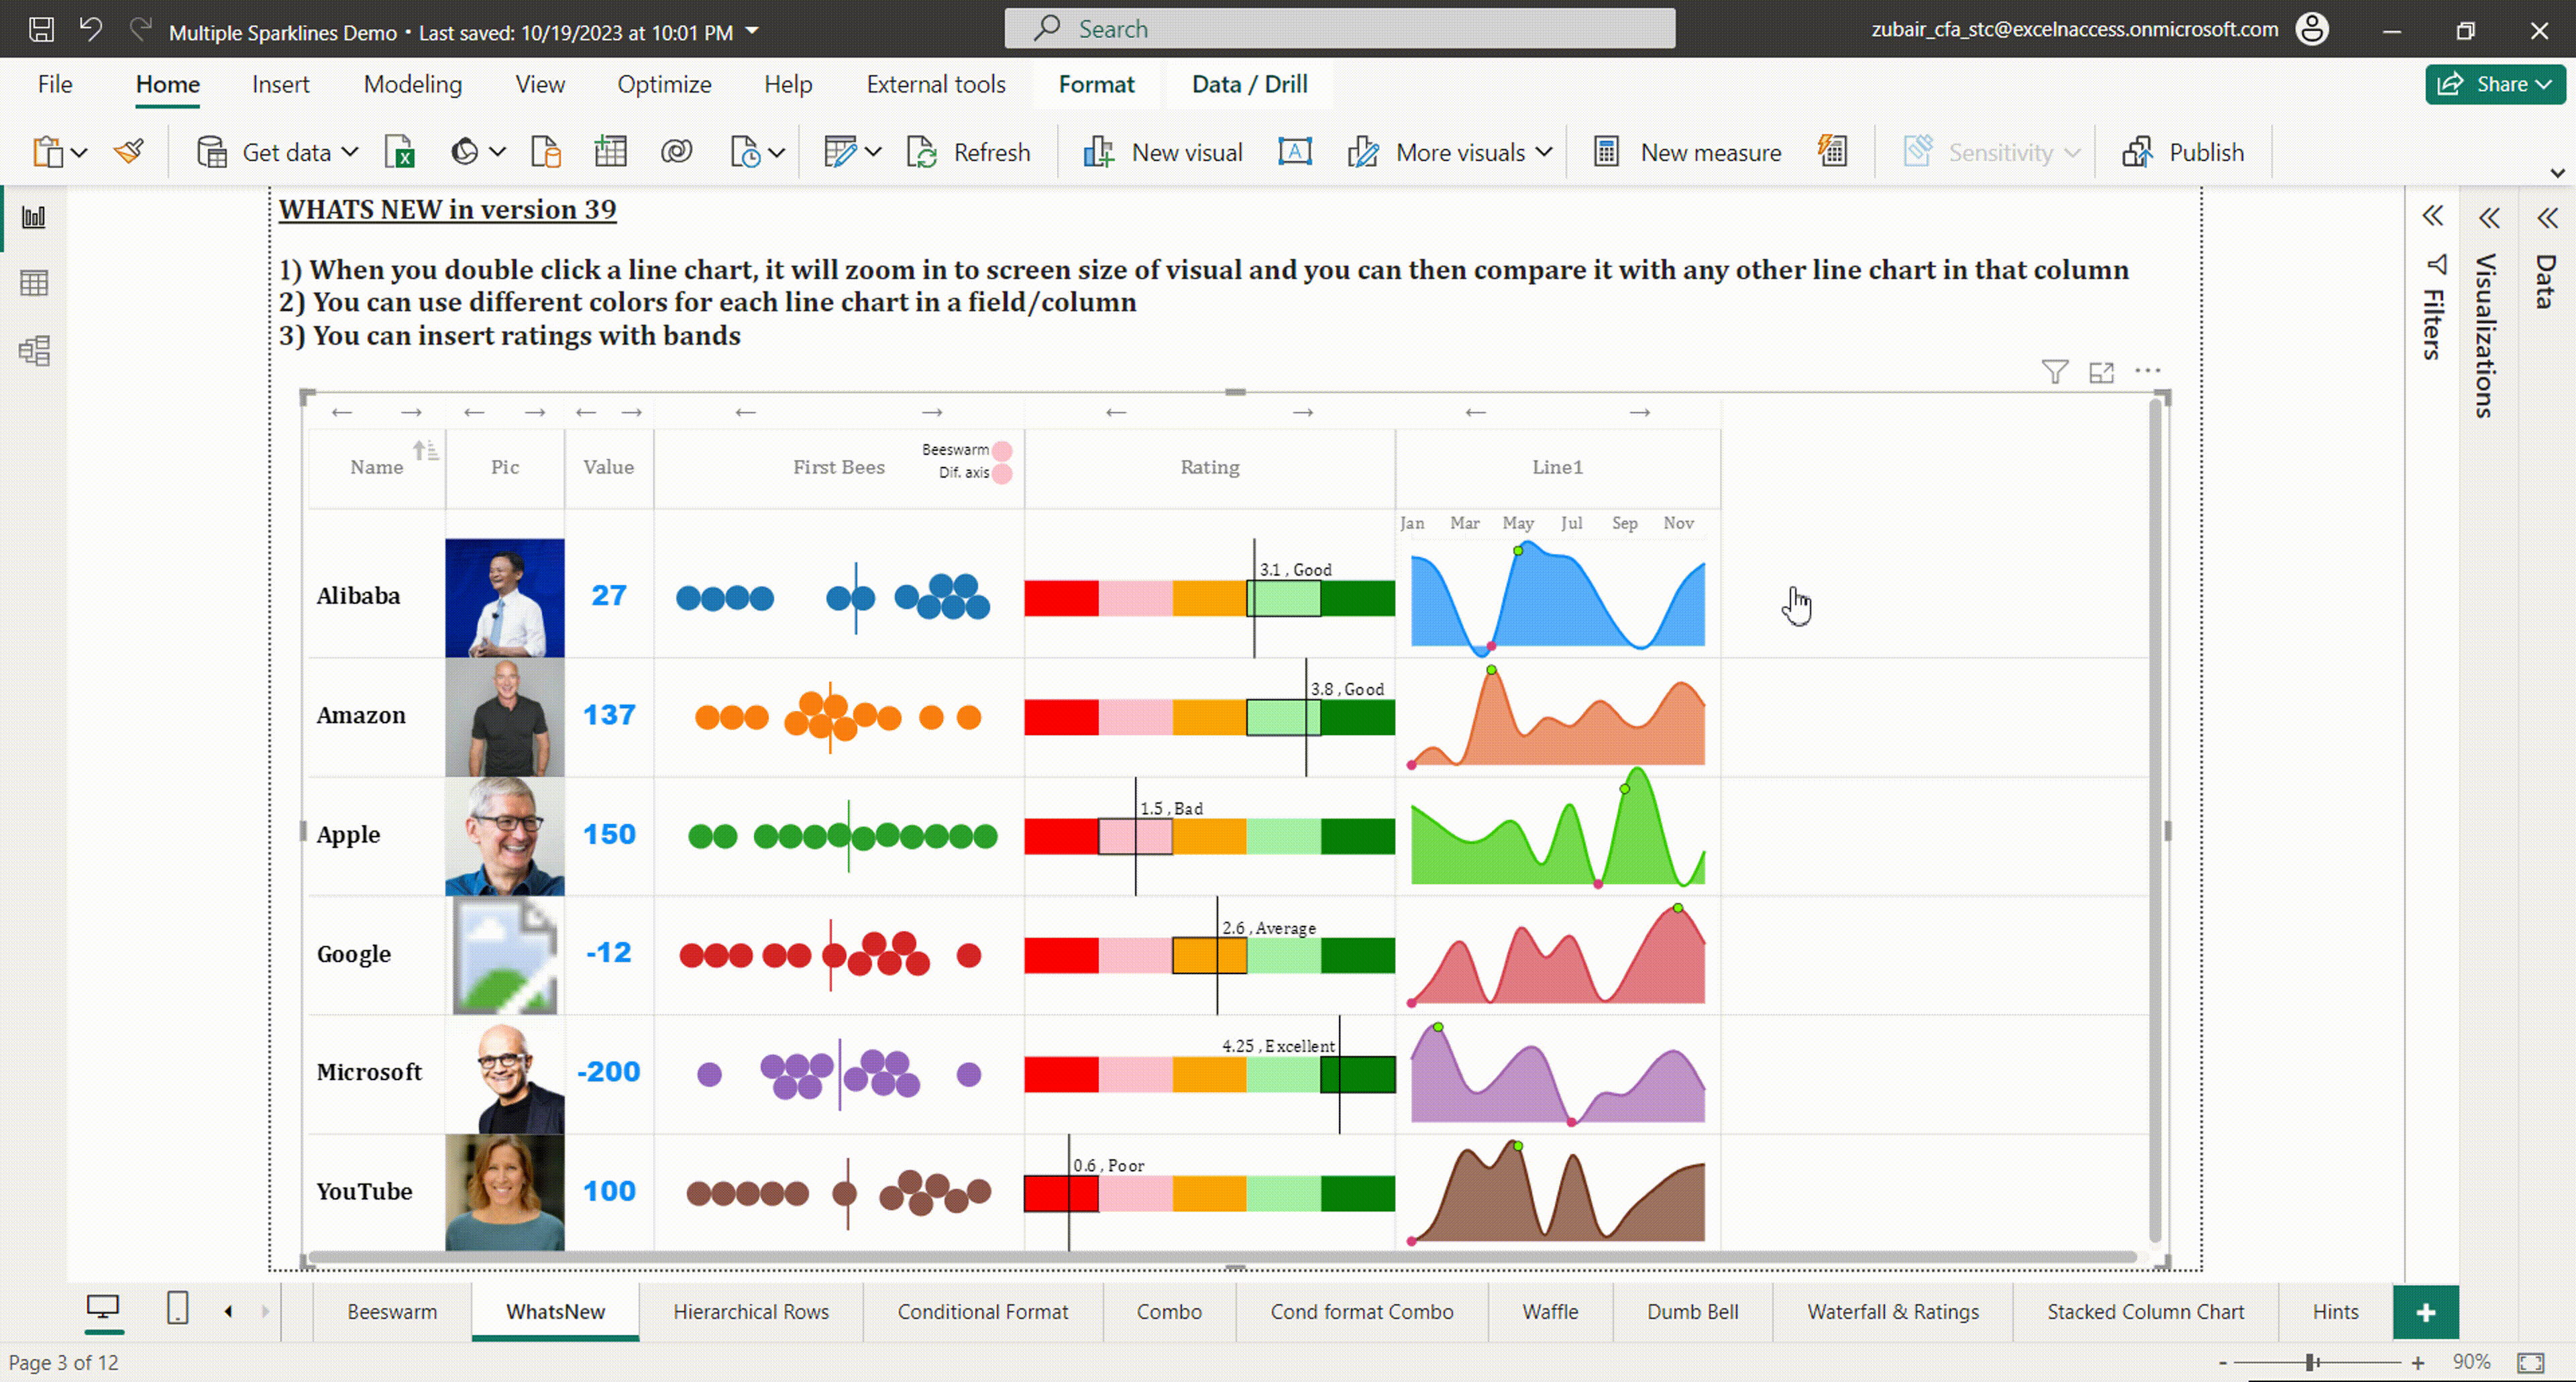Open the Modeling ribbon tab

[x=412, y=84]
